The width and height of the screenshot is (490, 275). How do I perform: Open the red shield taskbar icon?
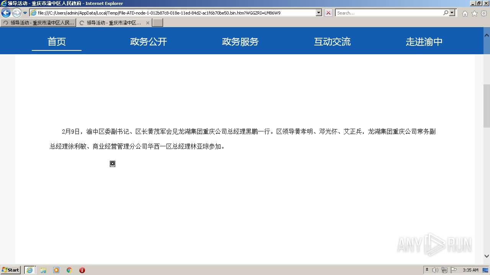[82, 270]
